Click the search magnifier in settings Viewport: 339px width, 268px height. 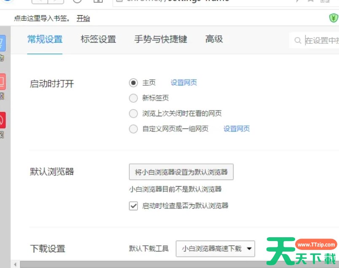[x=298, y=41]
